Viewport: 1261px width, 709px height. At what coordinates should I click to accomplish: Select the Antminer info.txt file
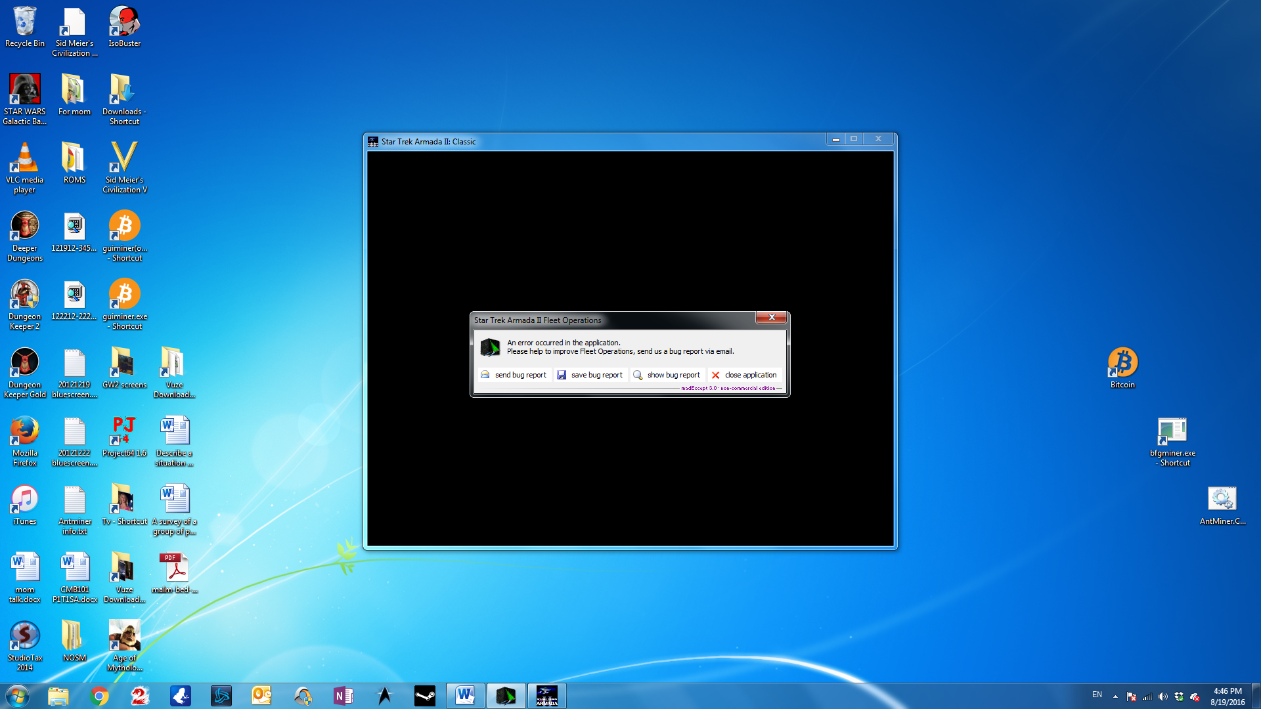pyautogui.click(x=74, y=509)
